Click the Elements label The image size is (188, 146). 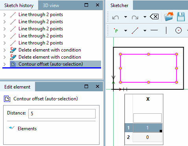tap(27, 129)
